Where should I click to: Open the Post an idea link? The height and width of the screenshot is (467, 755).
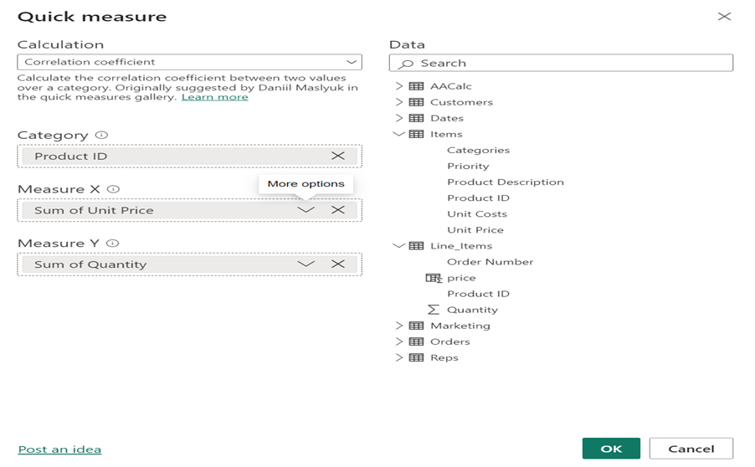(x=59, y=449)
